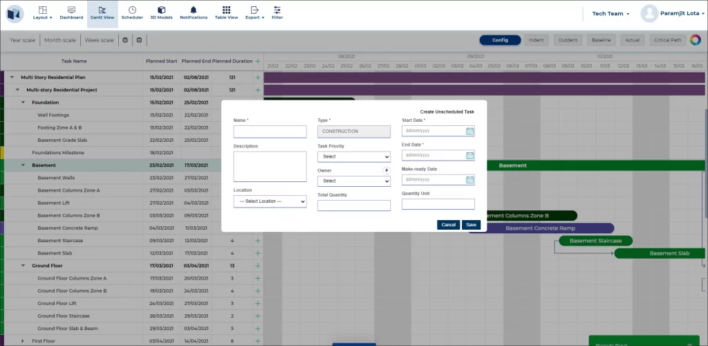Open the Make-ready Date calendar picker
The image size is (708, 346).
469,180
